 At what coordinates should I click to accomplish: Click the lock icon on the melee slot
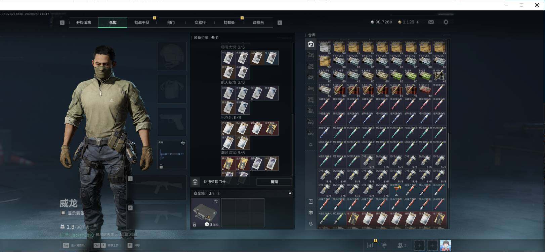coord(161,167)
